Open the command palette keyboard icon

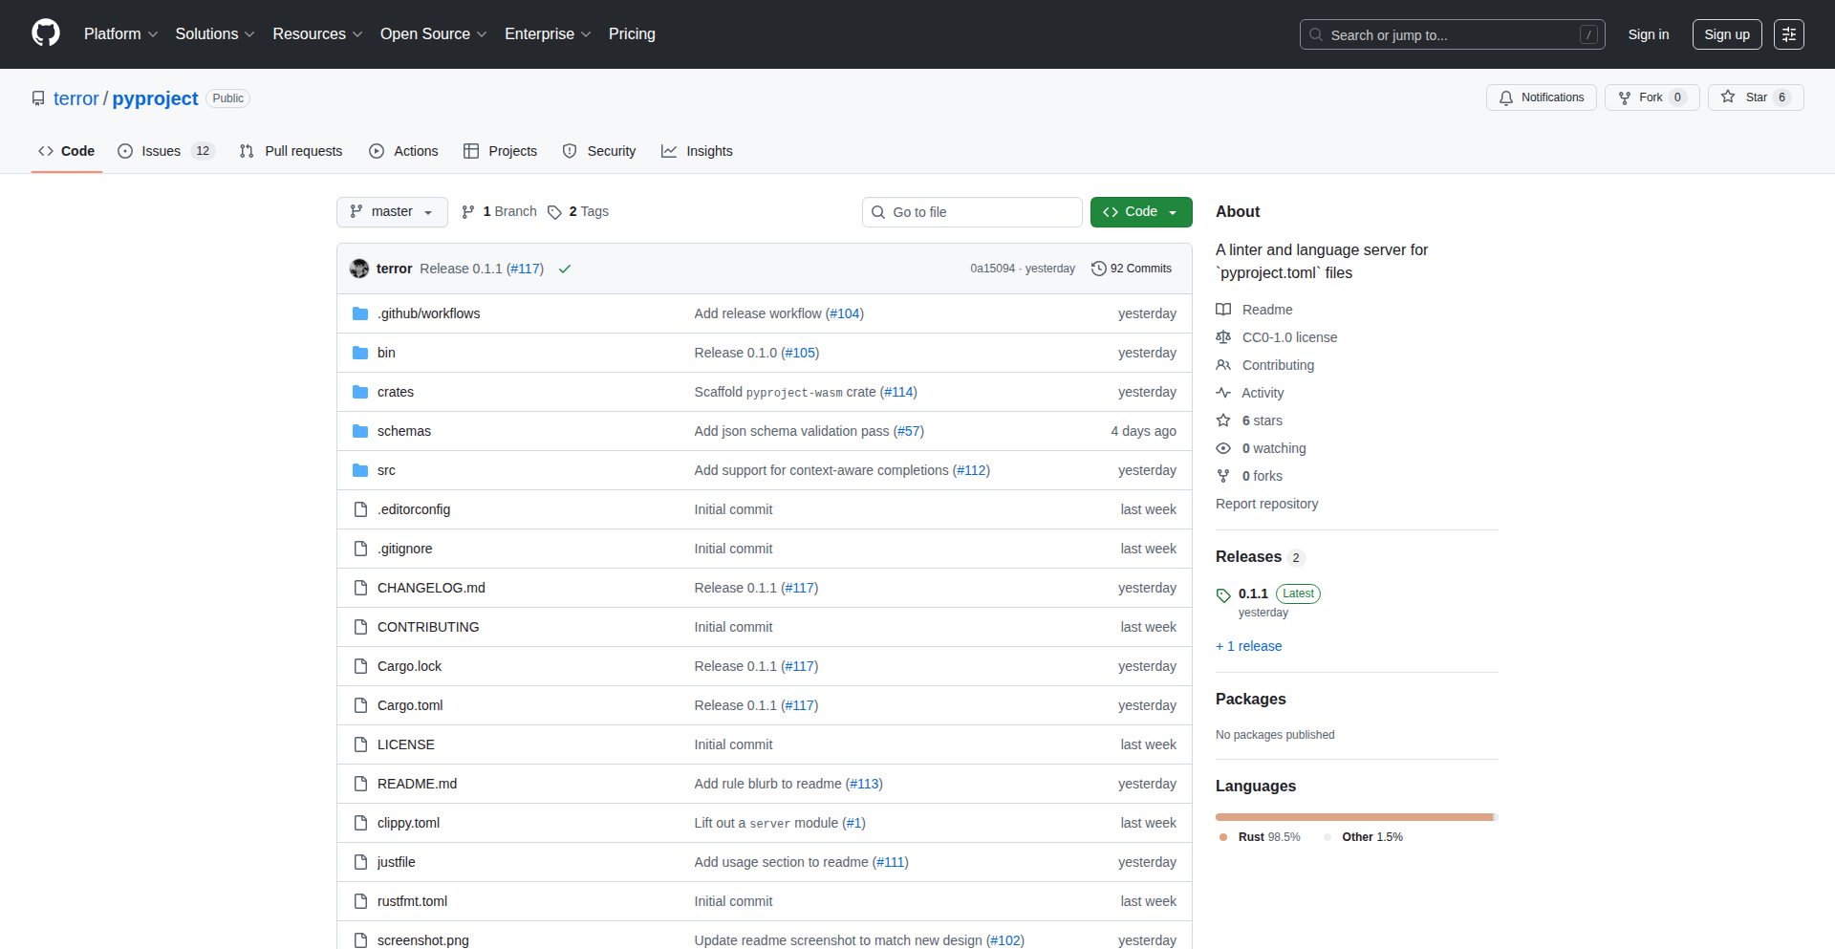coord(1789,33)
